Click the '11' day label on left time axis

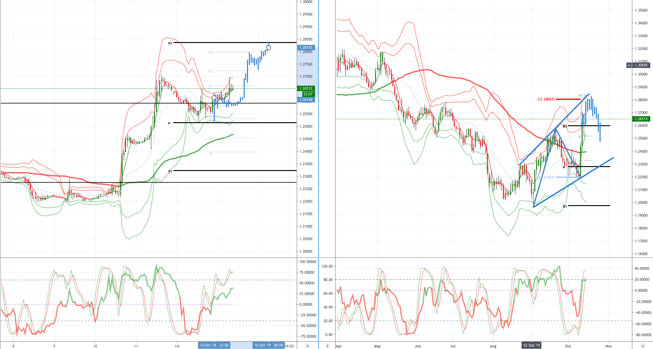[136, 346]
